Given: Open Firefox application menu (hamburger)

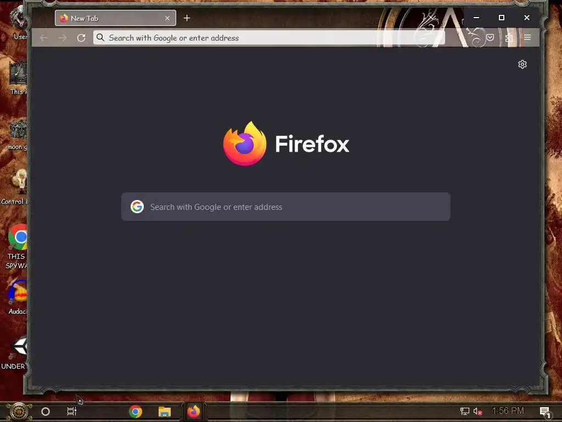Looking at the screenshot, I should click(527, 37).
